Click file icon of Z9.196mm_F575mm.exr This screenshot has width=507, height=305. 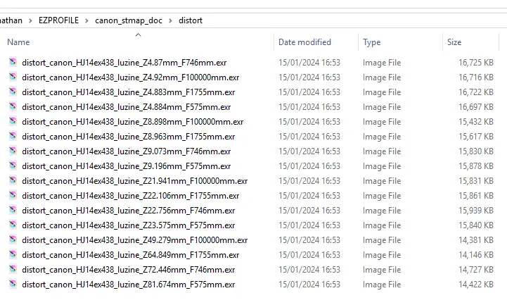click(13, 166)
